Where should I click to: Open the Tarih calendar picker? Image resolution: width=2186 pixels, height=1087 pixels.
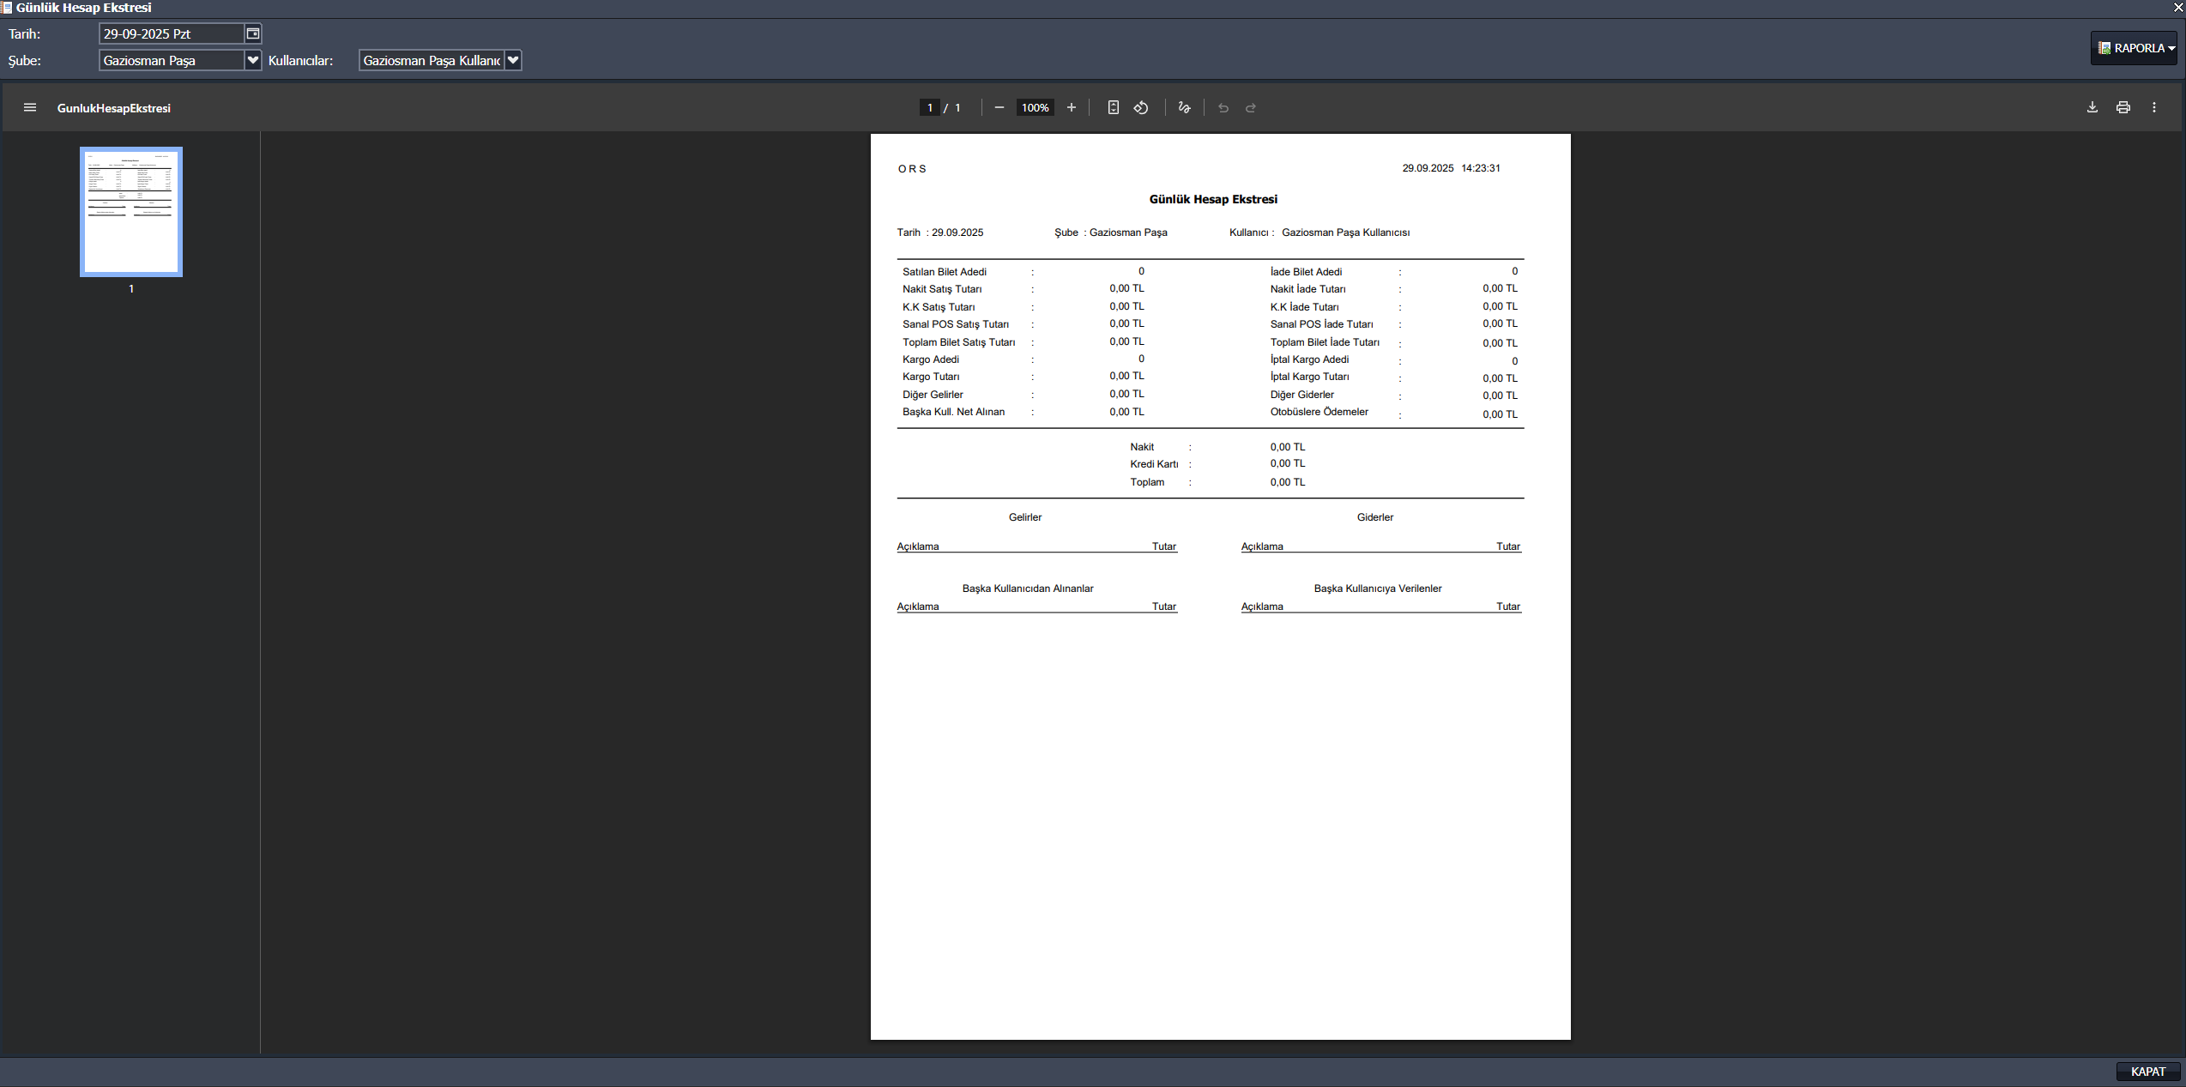tap(253, 33)
